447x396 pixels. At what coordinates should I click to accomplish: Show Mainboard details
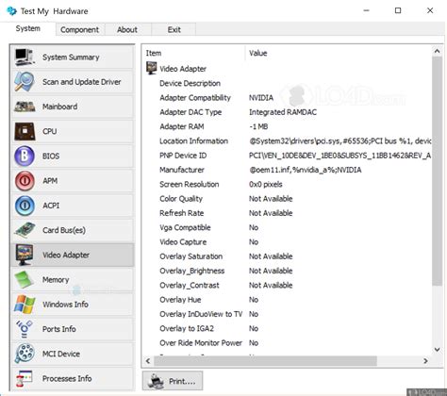click(73, 107)
